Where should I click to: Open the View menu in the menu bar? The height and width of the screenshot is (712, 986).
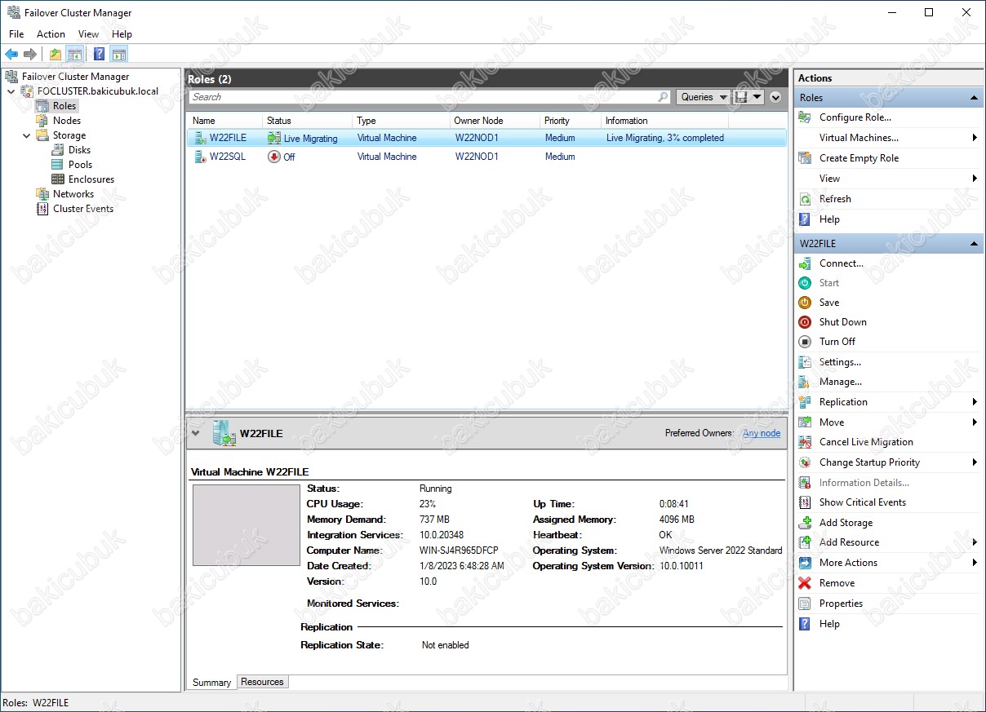click(88, 34)
